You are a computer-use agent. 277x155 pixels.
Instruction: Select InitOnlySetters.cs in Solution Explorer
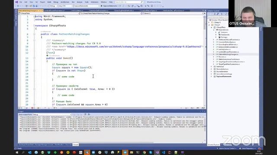click(x=225, y=50)
